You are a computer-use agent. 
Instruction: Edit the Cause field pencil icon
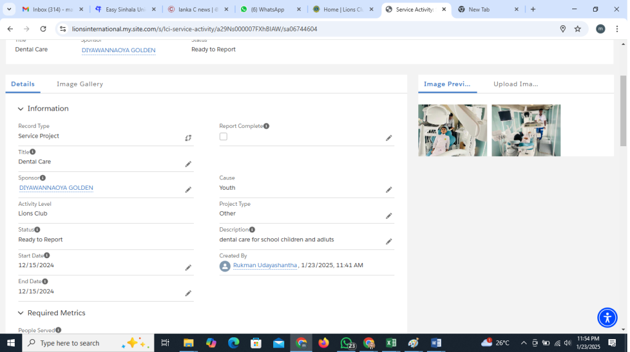[389, 190]
